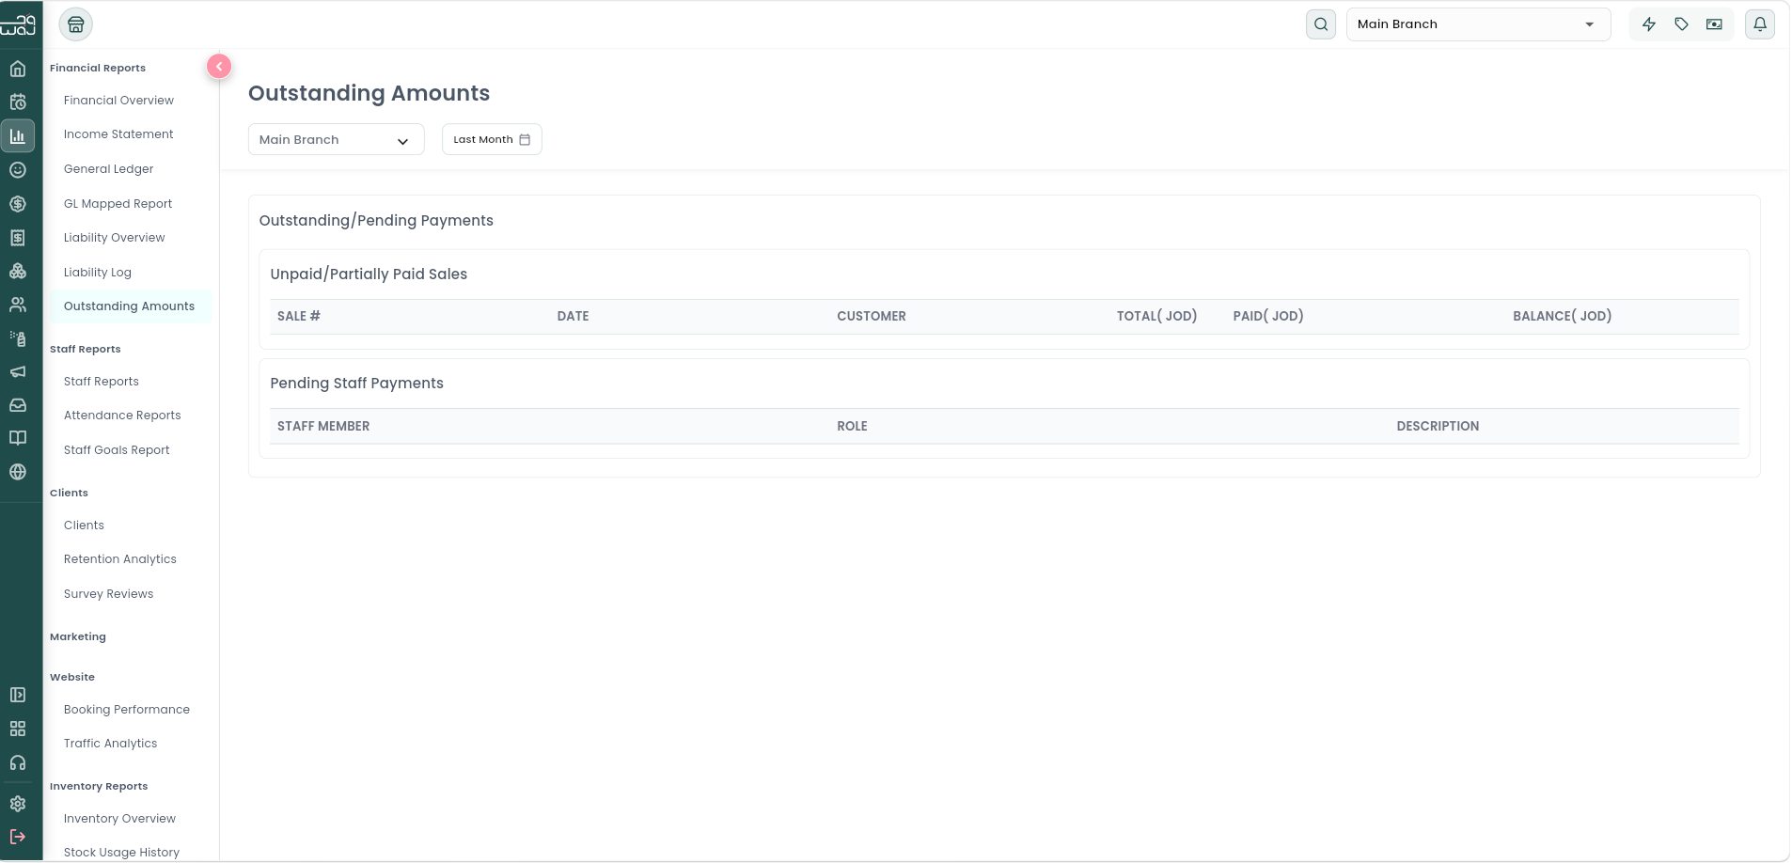1792x863 pixels.
Task: Click the expand panel sidebar icon
Action: 18,695
